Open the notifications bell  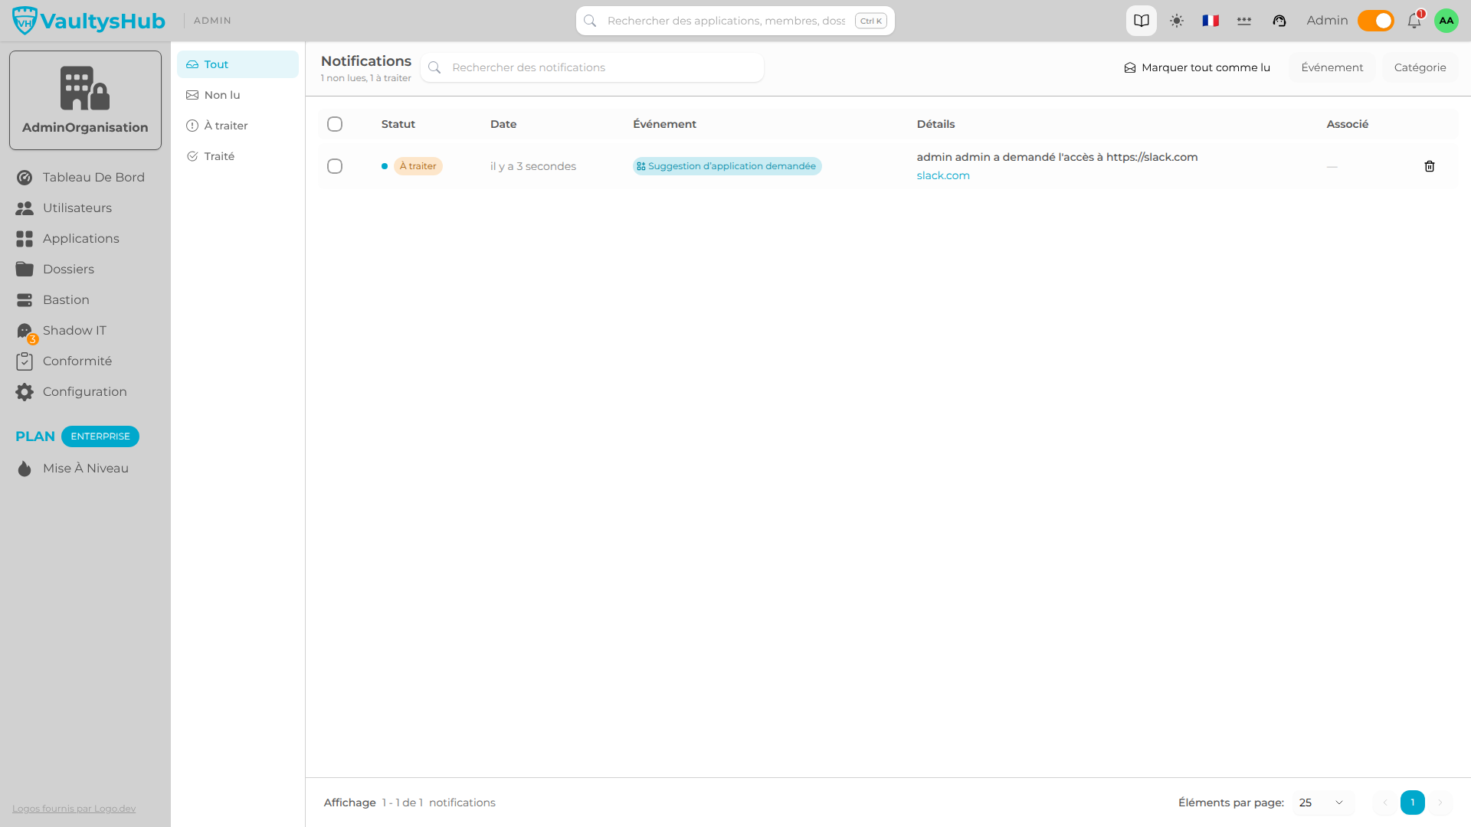click(x=1414, y=21)
